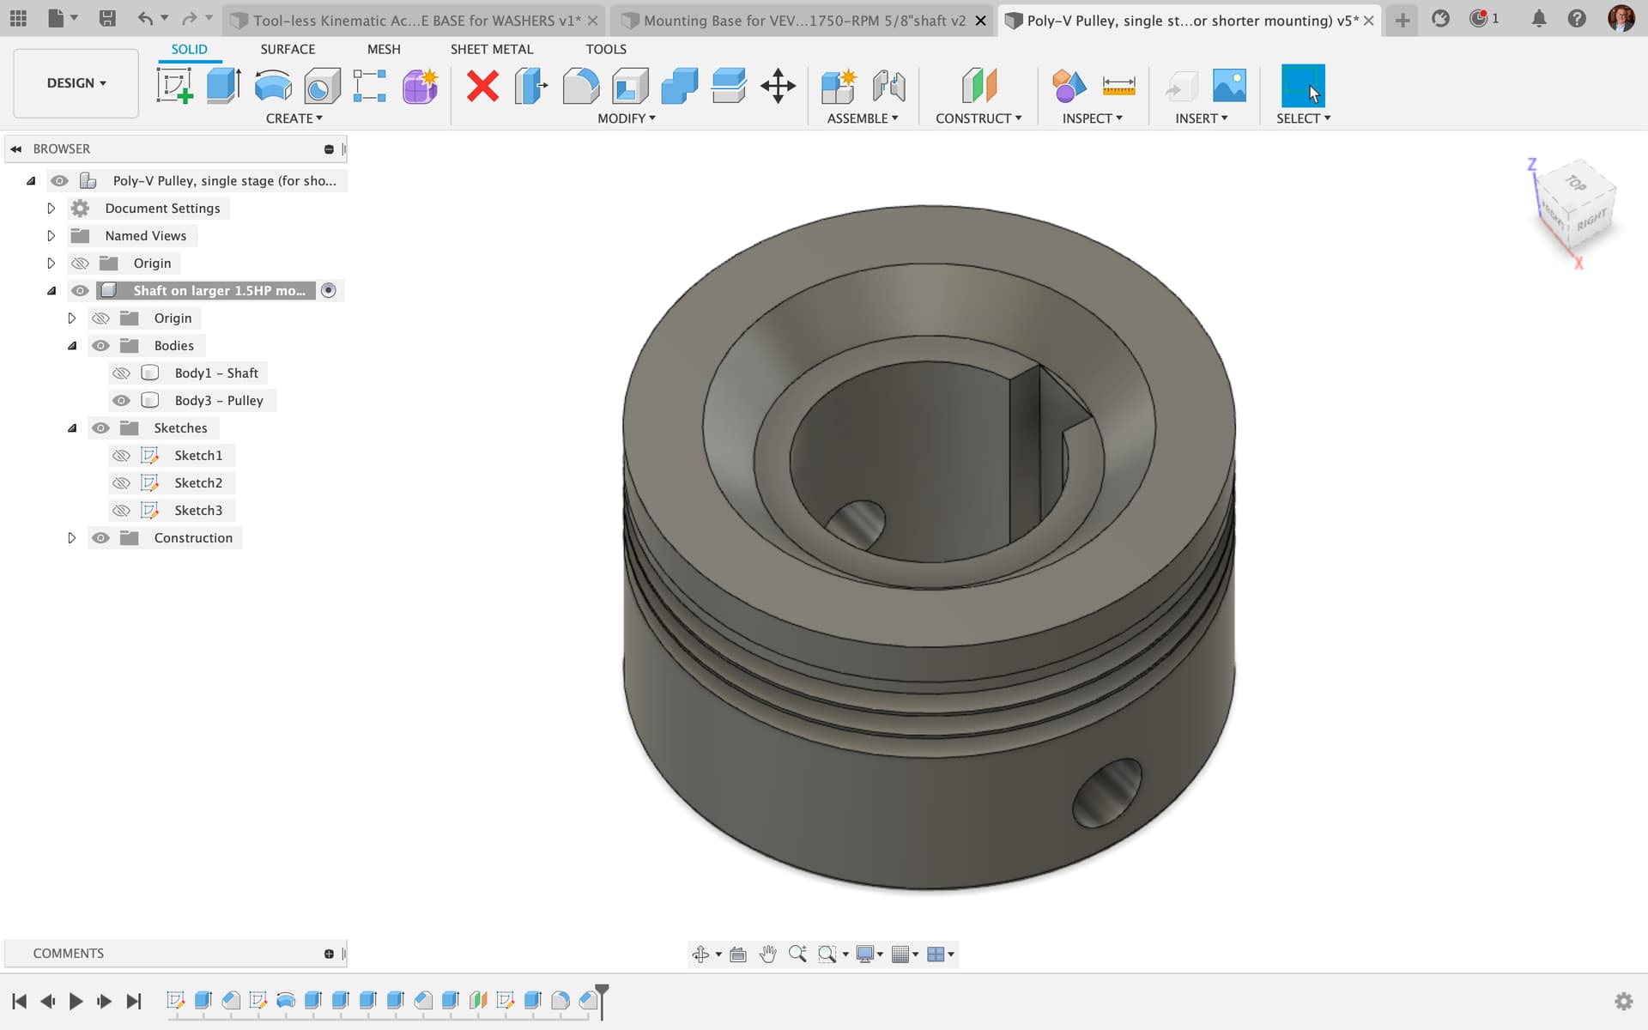Click the Look At tool in navigation bar
The image size is (1648, 1030).
pos(738,954)
